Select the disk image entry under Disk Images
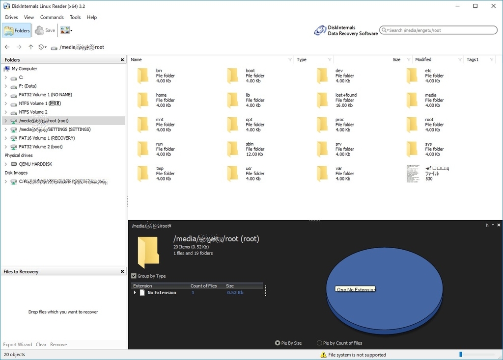This screenshot has height=360, width=503. point(63,181)
